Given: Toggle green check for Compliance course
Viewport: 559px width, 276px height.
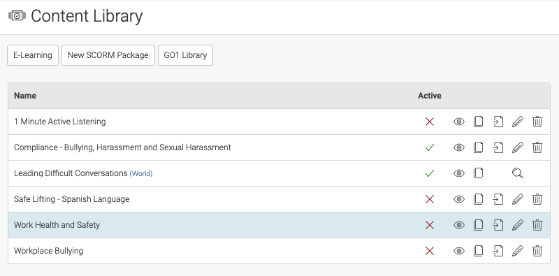Looking at the screenshot, I should [430, 147].
